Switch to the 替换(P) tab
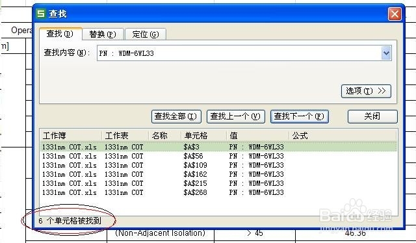416x243 pixels. [103, 34]
